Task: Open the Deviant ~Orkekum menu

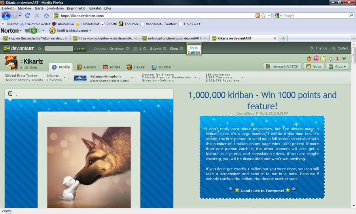Action: 111,49
